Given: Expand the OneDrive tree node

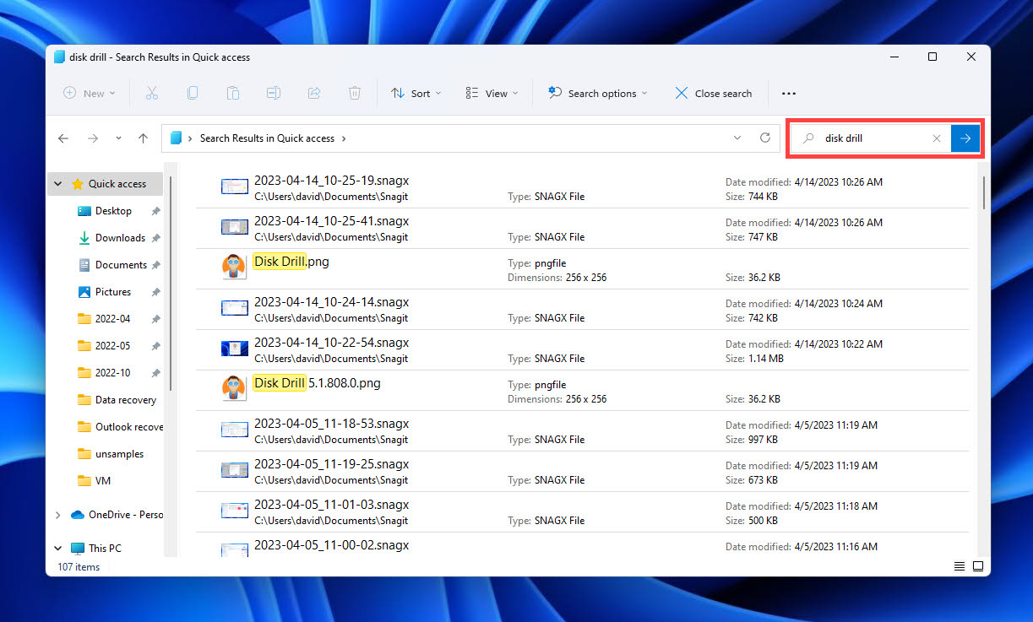Looking at the screenshot, I should click(x=58, y=515).
